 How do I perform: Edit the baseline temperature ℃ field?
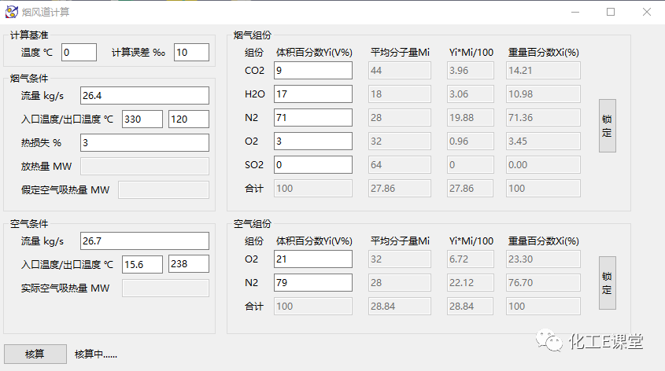[x=79, y=52]
